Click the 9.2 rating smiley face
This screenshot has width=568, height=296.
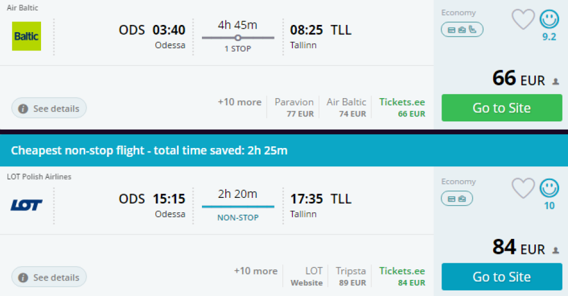pos(549,19)
